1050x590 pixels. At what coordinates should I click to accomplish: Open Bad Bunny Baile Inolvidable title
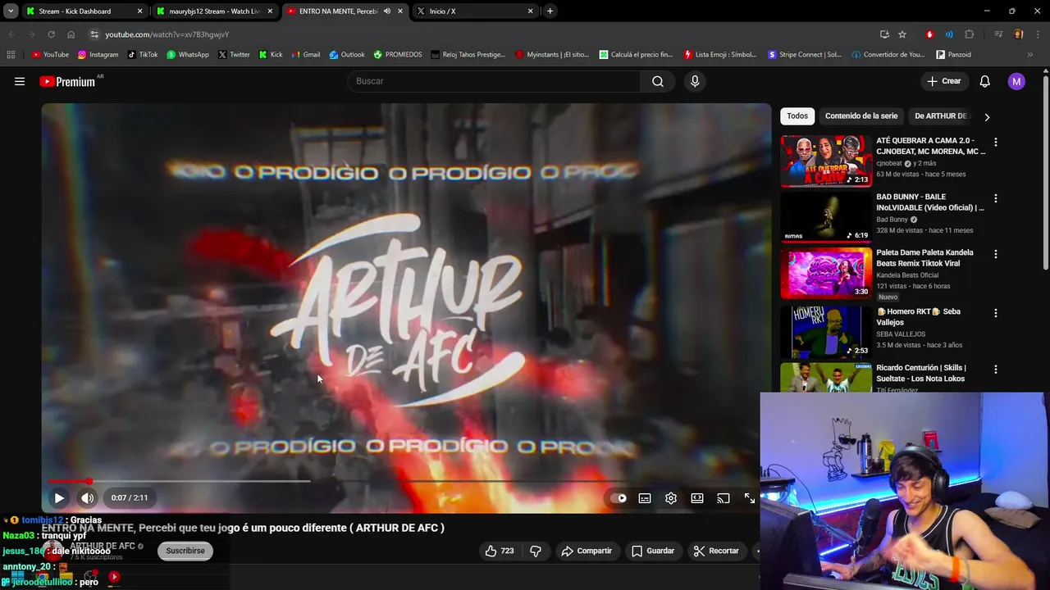click(930, 202)
